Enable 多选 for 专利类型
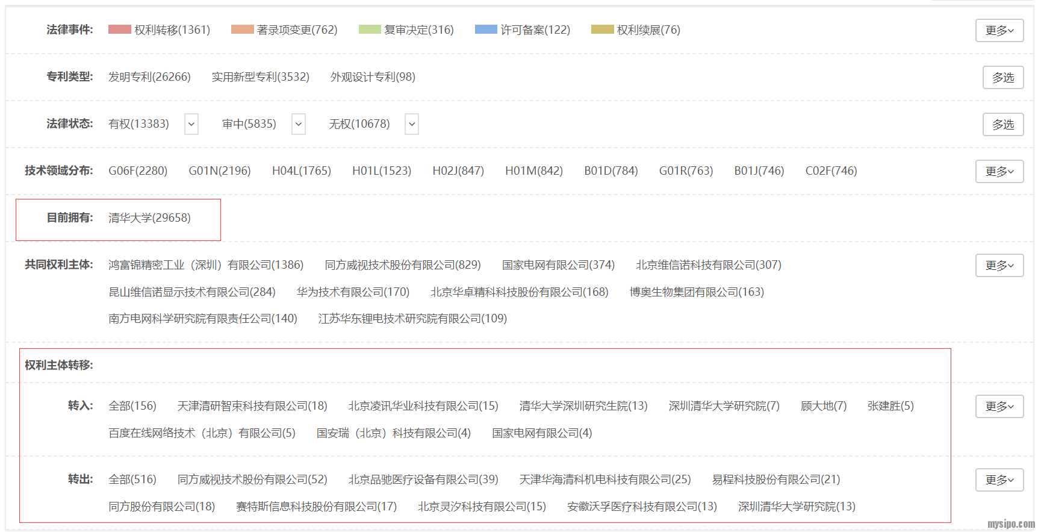This screenshot has height=532, width=1038. pos(1002,77)
